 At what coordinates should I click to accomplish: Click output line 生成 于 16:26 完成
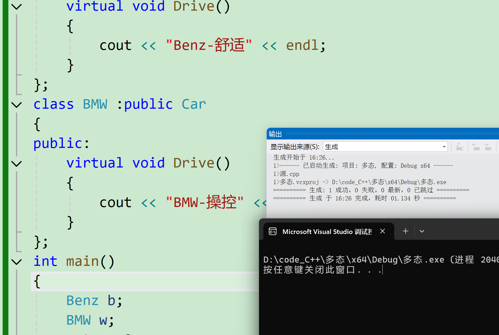364,198
